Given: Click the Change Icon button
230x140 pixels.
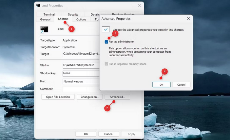Looking at the screenshot, I should pyautogui.click(x=89, y=97).
